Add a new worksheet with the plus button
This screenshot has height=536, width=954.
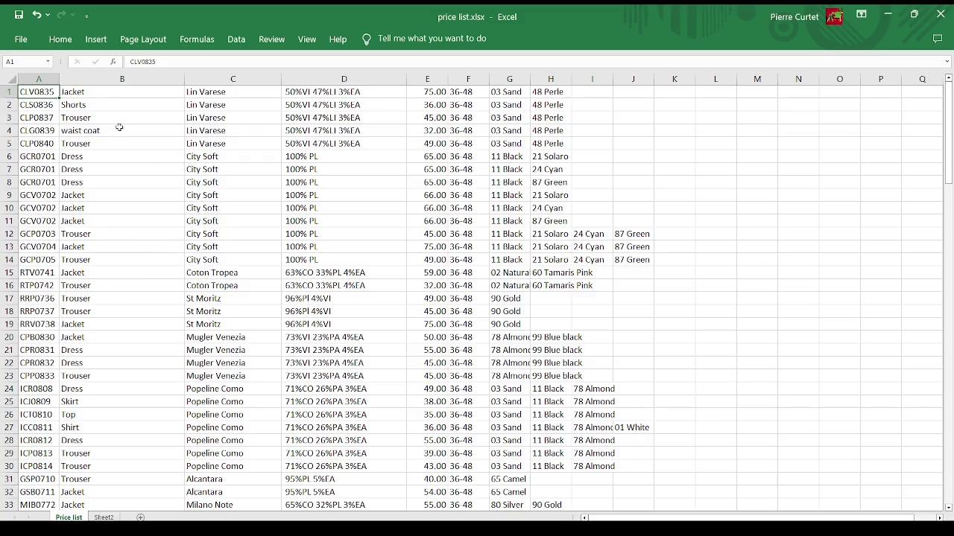click(x=140, y=517)
